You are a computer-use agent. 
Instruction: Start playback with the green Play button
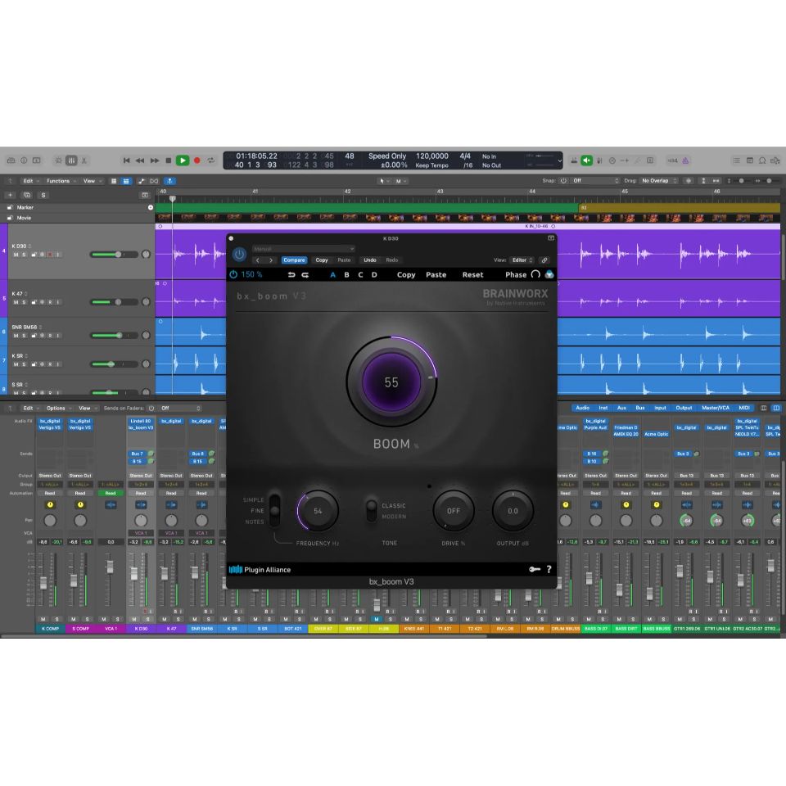[x=183, y=160]
